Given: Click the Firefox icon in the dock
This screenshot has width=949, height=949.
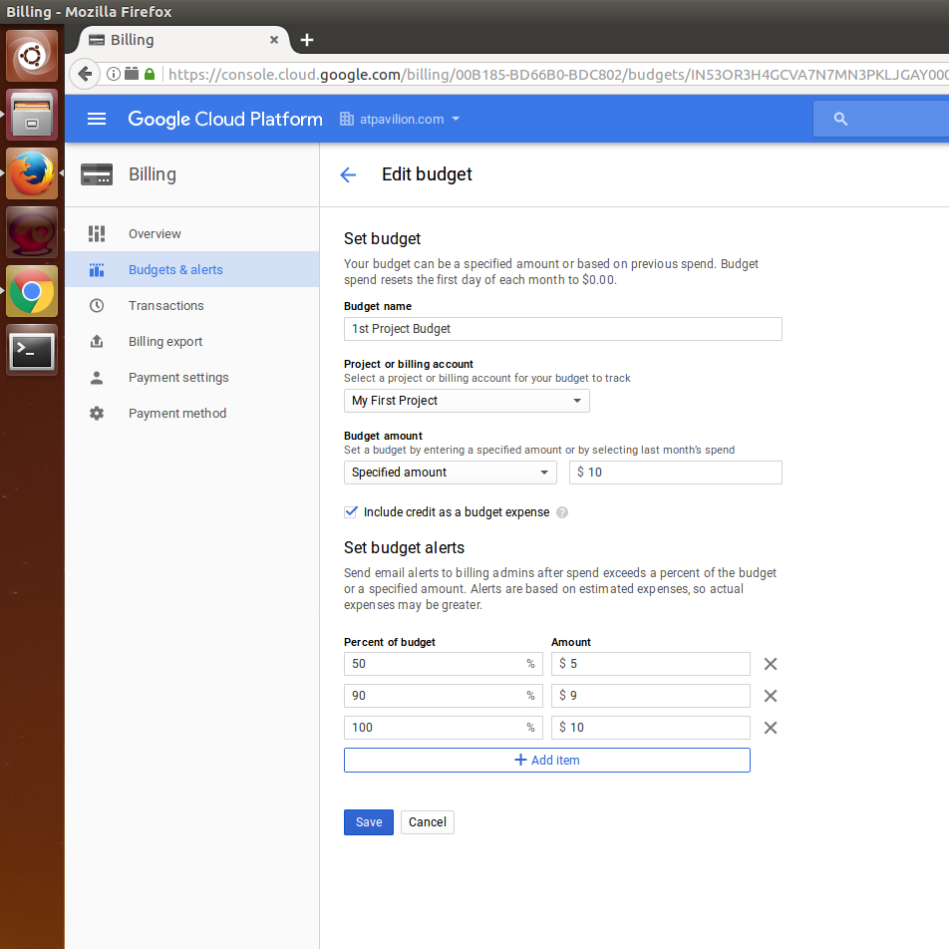Looking at the screenshot, I should (32, 173).
